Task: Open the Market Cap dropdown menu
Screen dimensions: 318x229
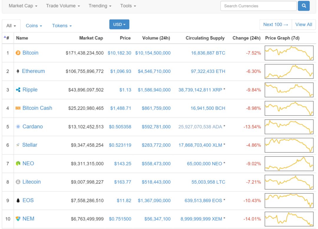Action: 23,6
